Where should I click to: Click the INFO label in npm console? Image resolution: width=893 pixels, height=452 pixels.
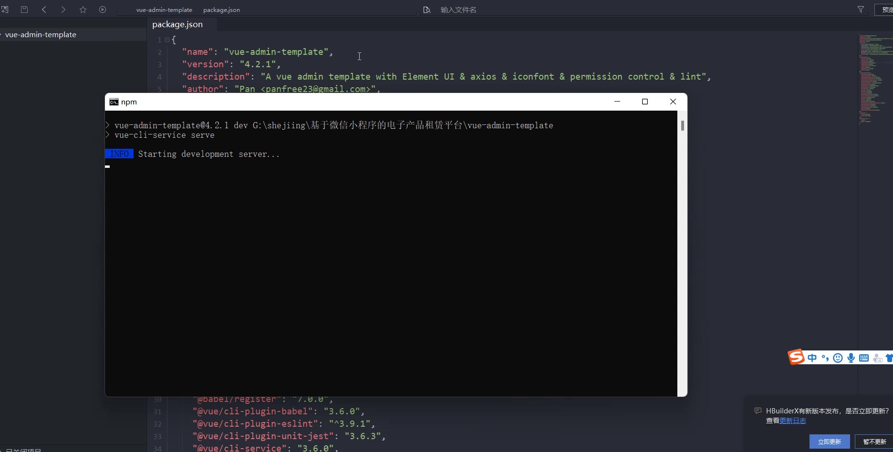[119, 154]
